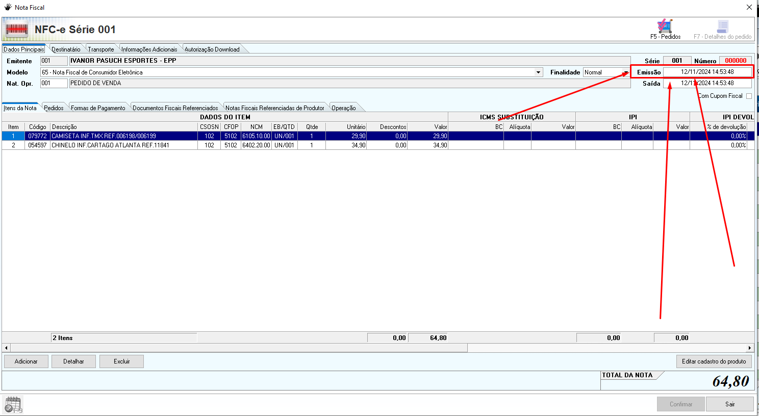The height and width of the screenshot is (416, 759).
Task: Click the Excluir button
Action: pyautogui.click(x=121, y=361)
